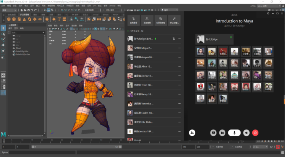Open the outliner search filter dropdown

(43, 33)
